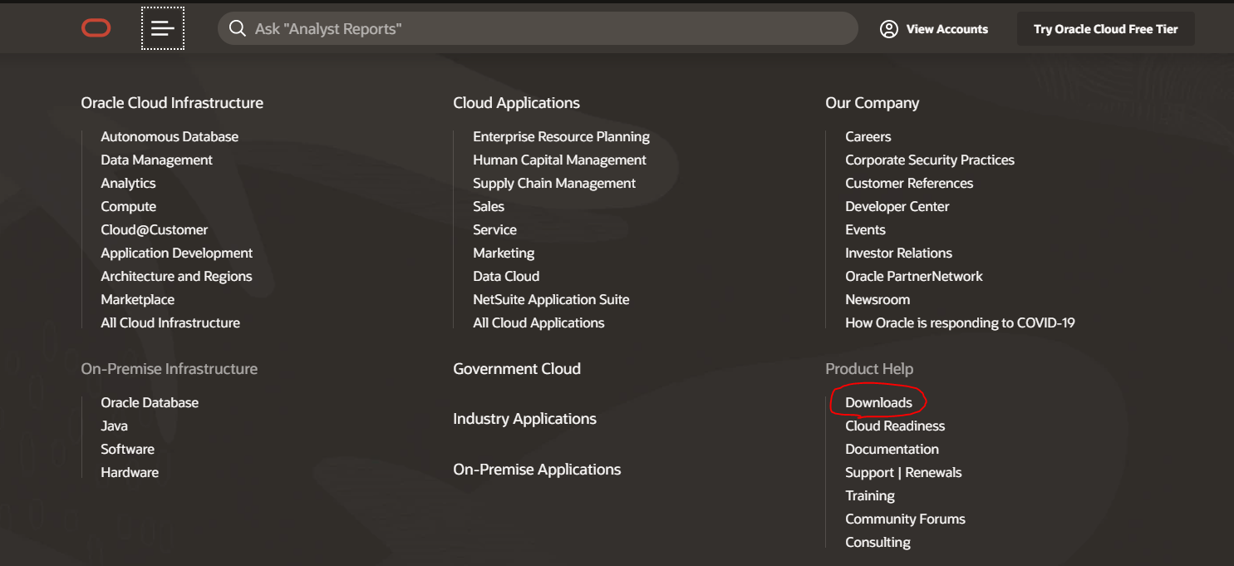View All Cloud Applications

[x=538, y=322]
